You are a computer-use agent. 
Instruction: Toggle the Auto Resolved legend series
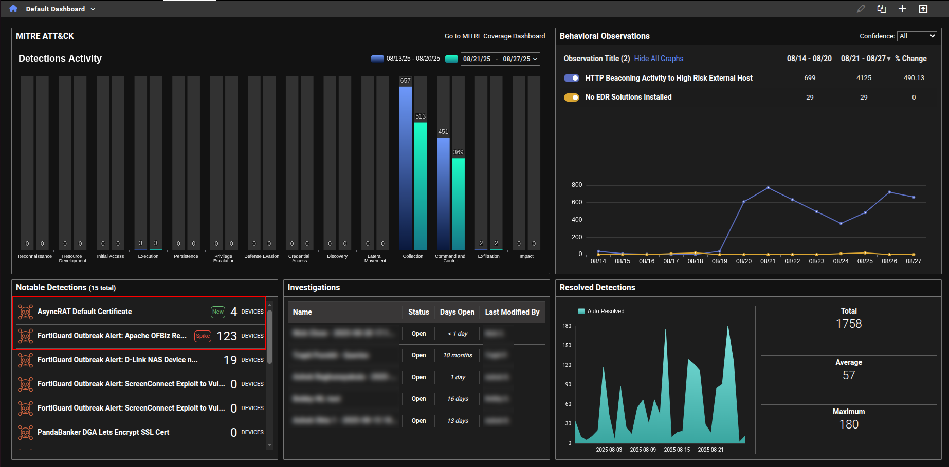(x=581, y=311)
